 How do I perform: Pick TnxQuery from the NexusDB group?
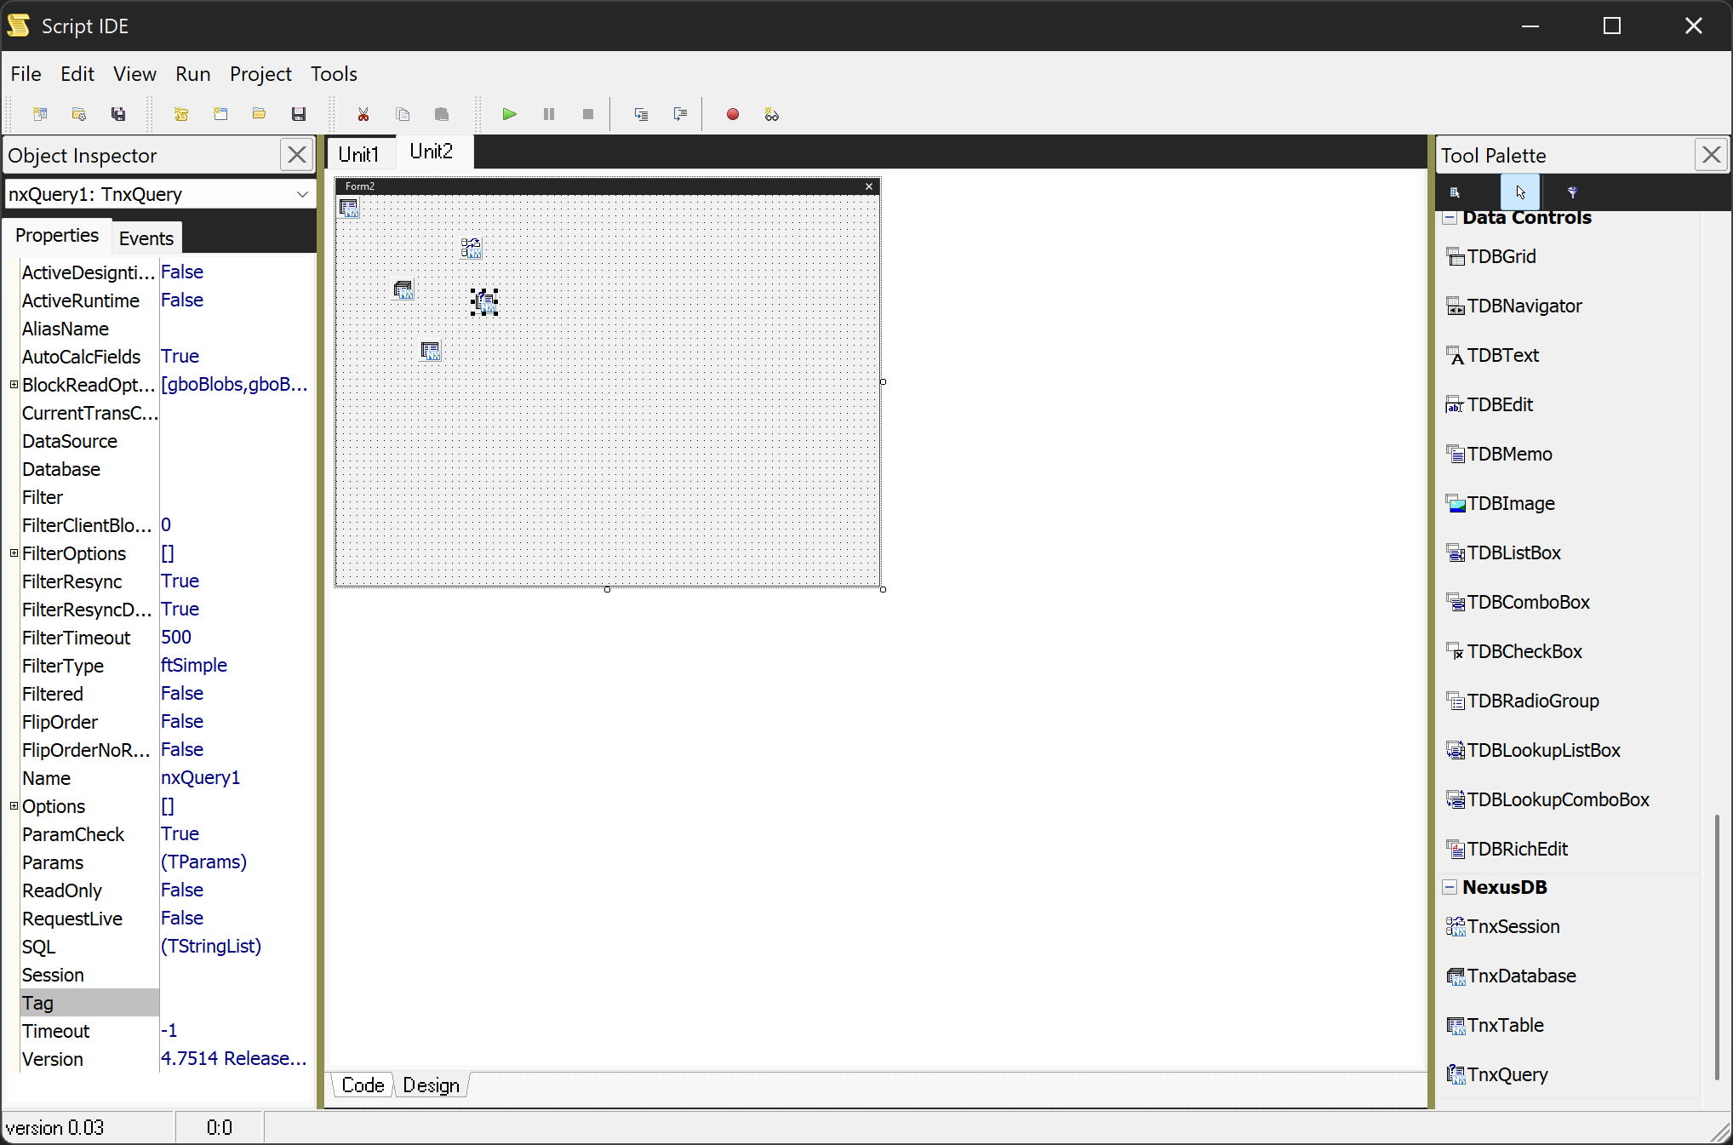(1497, 1074)
